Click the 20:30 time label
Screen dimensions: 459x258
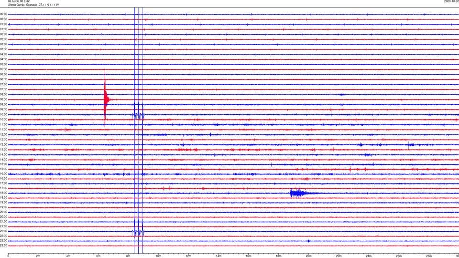coord(3,217)
